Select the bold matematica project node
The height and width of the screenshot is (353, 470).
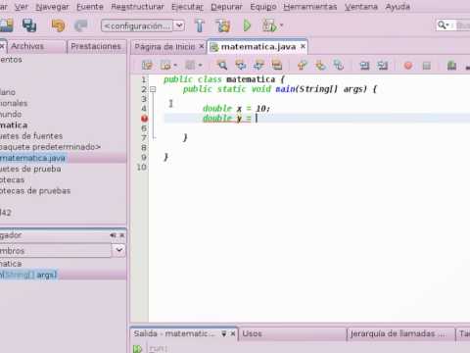(x=14, y=126)
